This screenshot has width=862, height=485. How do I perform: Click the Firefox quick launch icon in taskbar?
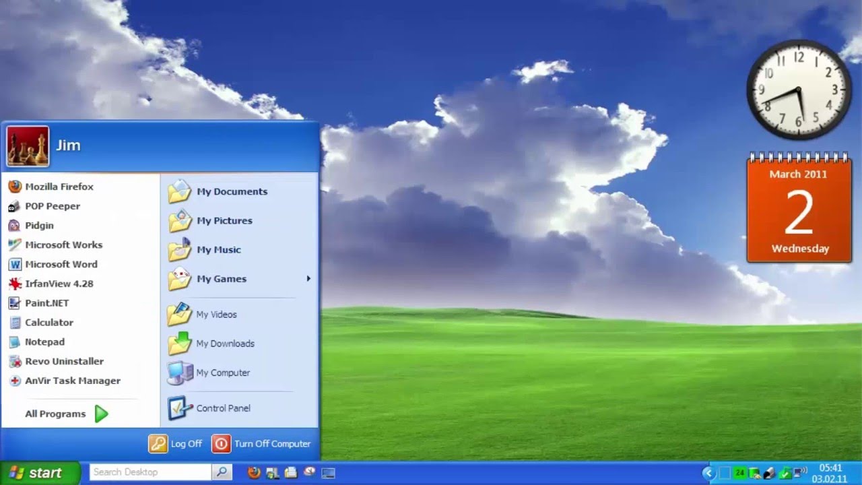[x=254, y=473]
